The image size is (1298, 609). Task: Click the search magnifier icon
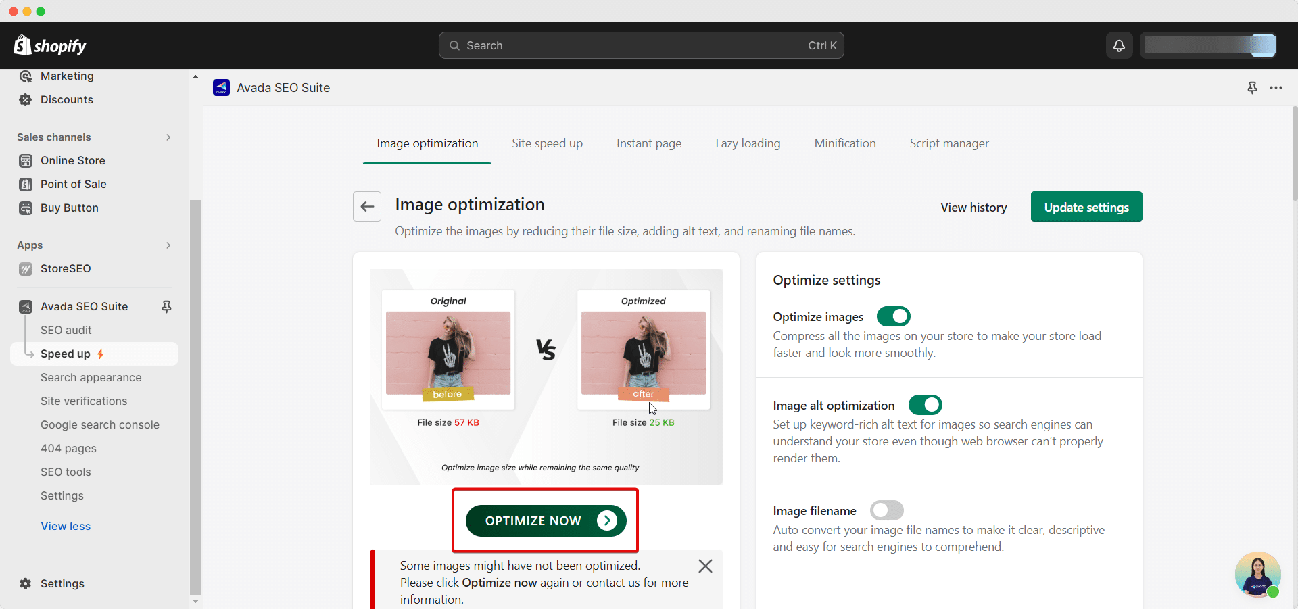[x=455, y=46]
